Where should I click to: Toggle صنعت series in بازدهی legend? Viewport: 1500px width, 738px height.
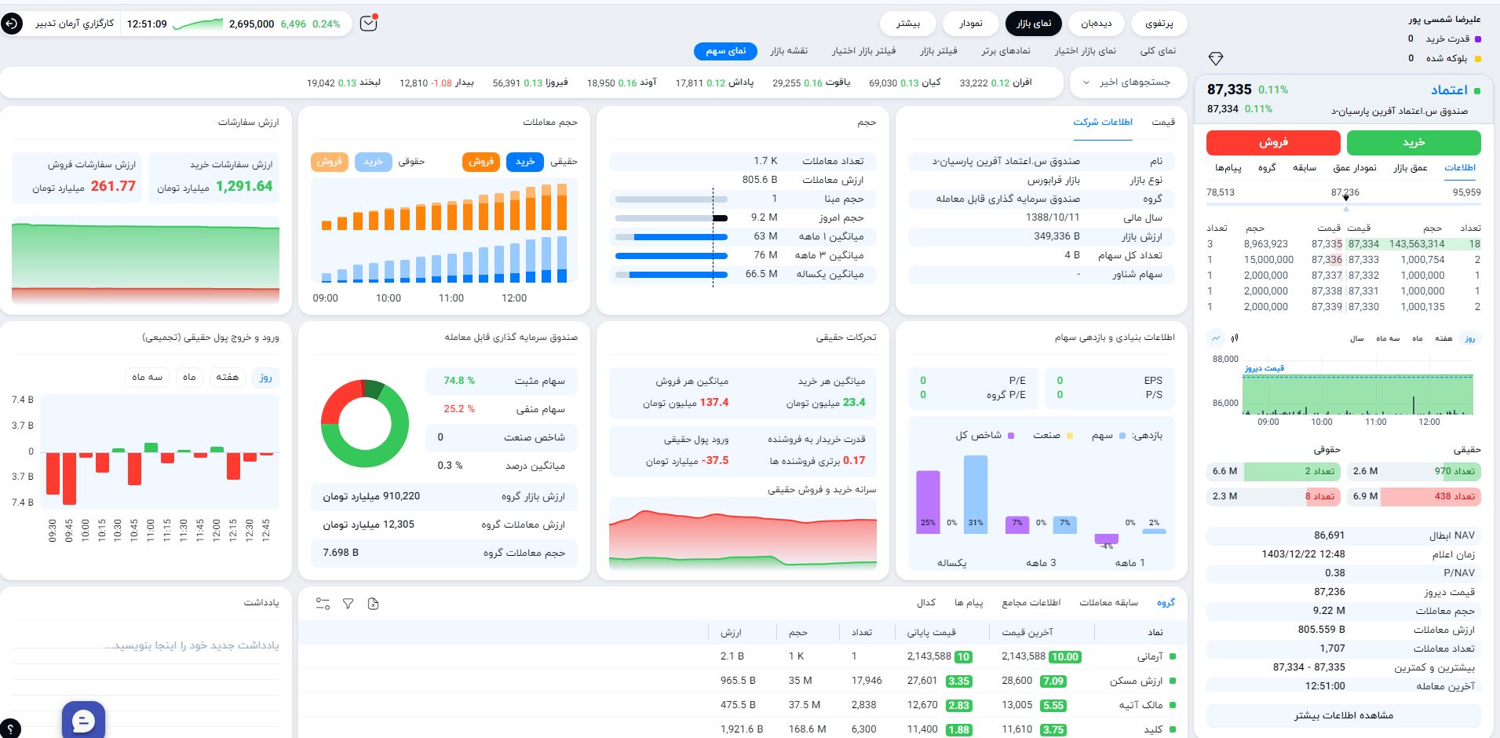pyautogui.click(x=1053, y=435)
